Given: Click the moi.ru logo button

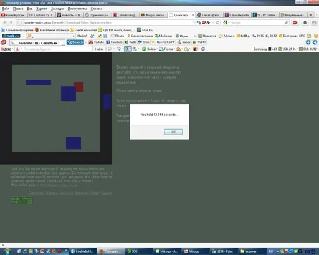Looking at the screenshot, I should tap(11, 36).
